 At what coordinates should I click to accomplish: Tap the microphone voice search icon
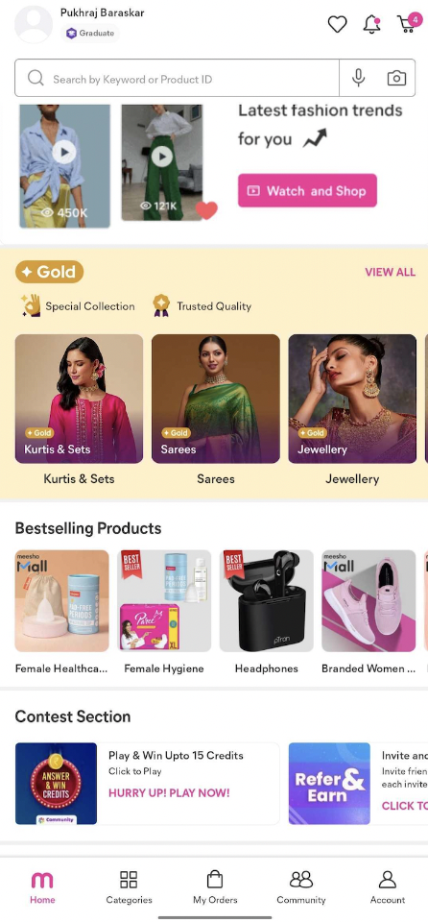click(358, 78)
